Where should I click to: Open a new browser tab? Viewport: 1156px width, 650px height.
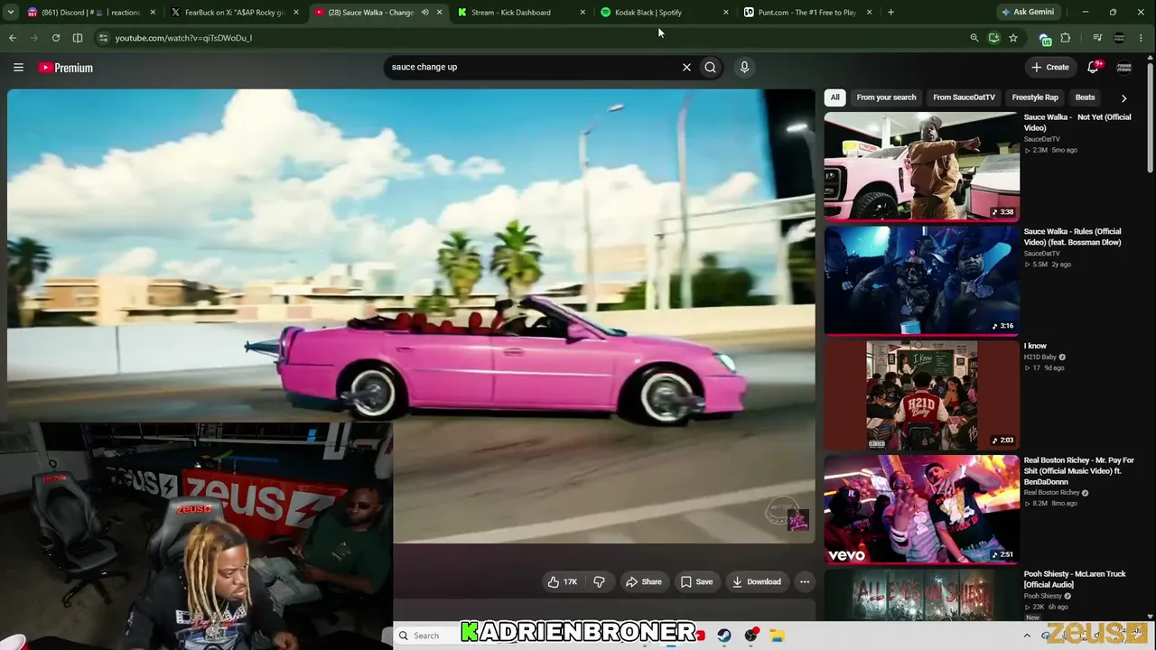pyautogui.click(x=890, y=13)
